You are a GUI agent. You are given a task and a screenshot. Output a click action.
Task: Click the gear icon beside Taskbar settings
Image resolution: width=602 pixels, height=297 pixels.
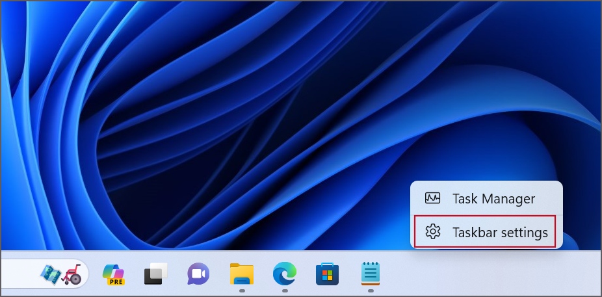click(x=433, y=232)
